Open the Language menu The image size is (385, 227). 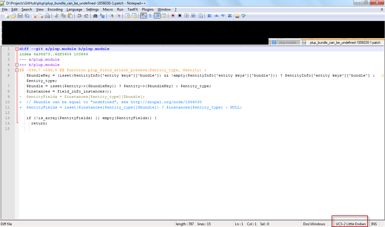(x=74, y=9)
